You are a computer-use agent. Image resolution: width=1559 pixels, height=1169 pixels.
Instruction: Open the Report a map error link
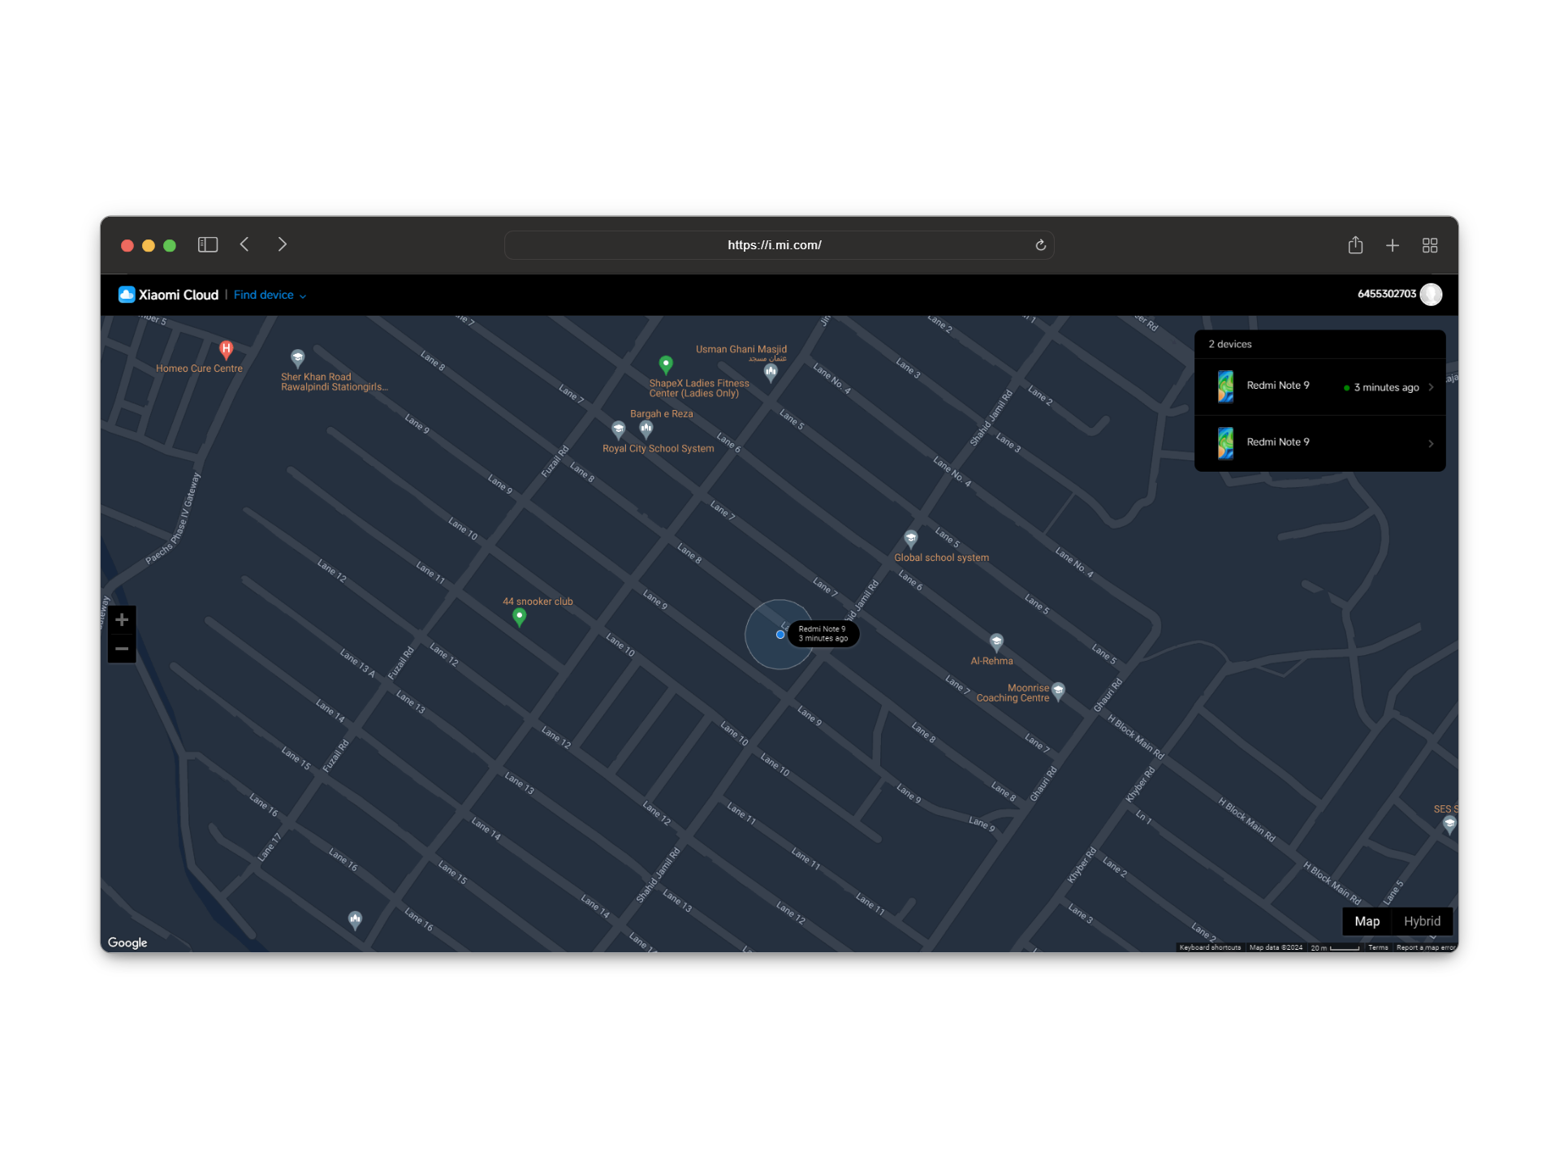point(1425,947)
